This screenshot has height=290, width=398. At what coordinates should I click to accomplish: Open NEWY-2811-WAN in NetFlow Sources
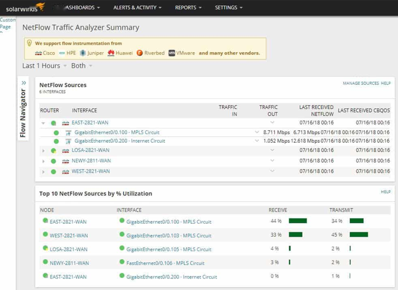[90, 161]
